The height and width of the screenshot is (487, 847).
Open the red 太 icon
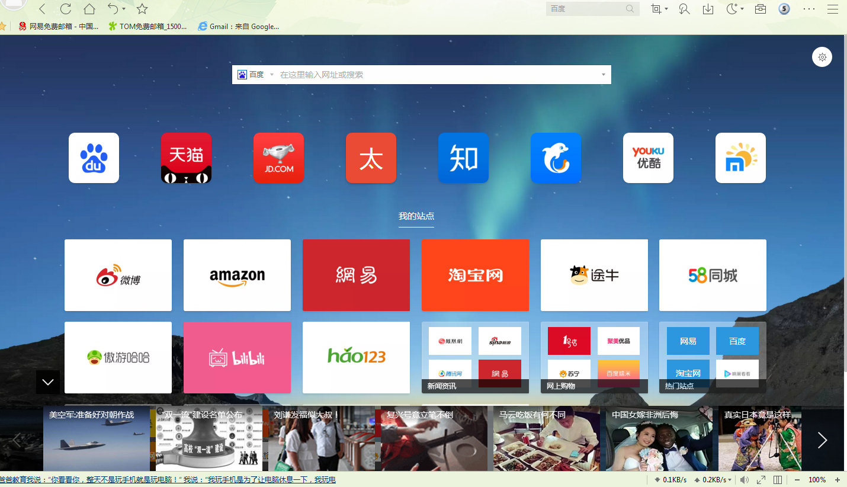tap(371, 158)
